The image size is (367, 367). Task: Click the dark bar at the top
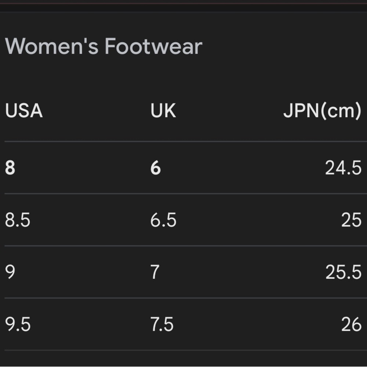pos(183,6)
